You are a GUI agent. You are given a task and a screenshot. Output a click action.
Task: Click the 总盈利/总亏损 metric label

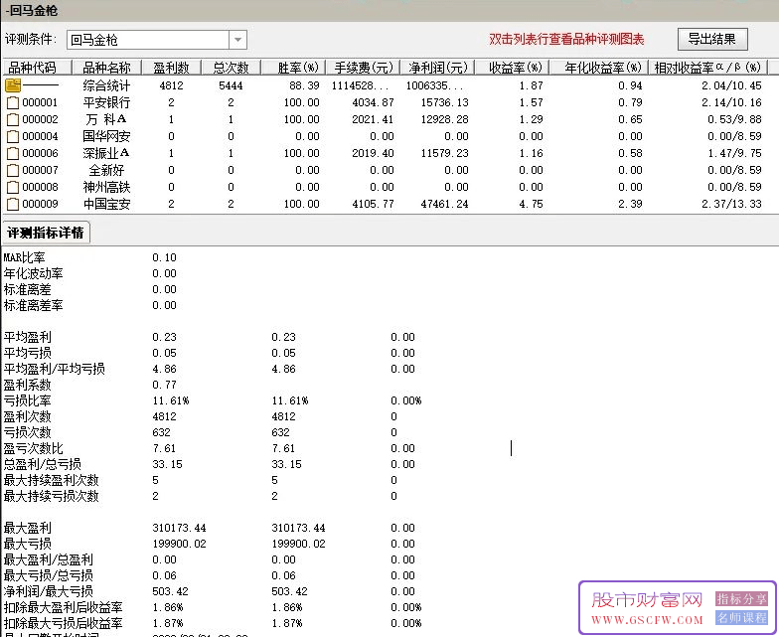pyautogui.click(x=42, y=464)
